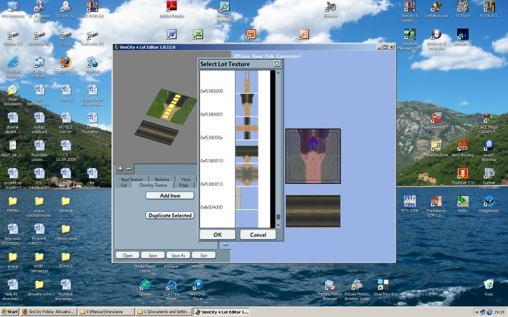Click the texture list scroll up arrow

278,73
